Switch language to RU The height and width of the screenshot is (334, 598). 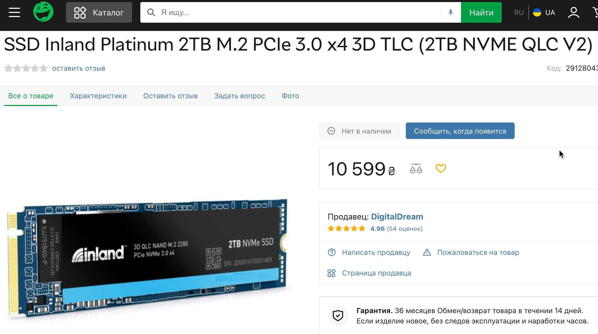click(519, 12)
